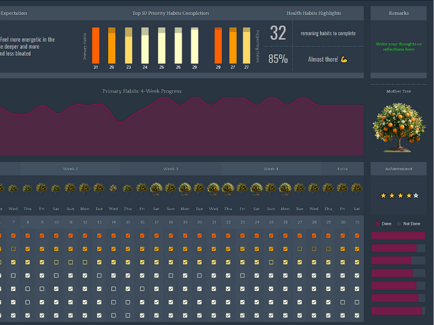Open the Extra days header

[x=342, y=169]
